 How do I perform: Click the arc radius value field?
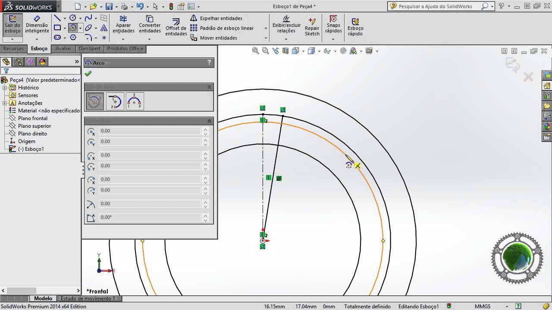[150, 204]
